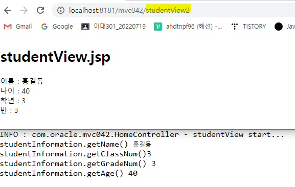Screen dimensions: 295x187
Task: Open the Gmail bookmark
Action: point(18,27)
